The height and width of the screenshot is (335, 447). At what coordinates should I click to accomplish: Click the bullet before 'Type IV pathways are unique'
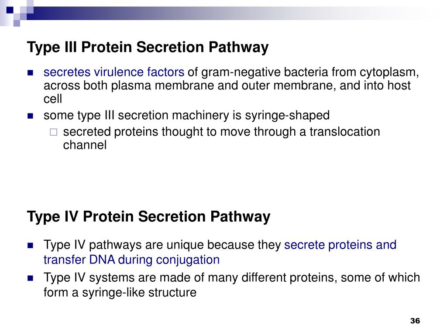pos(30,245)
